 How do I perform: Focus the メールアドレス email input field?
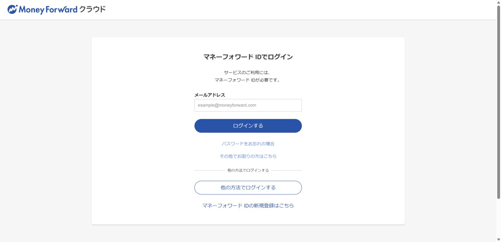click(x=248, y=105)
